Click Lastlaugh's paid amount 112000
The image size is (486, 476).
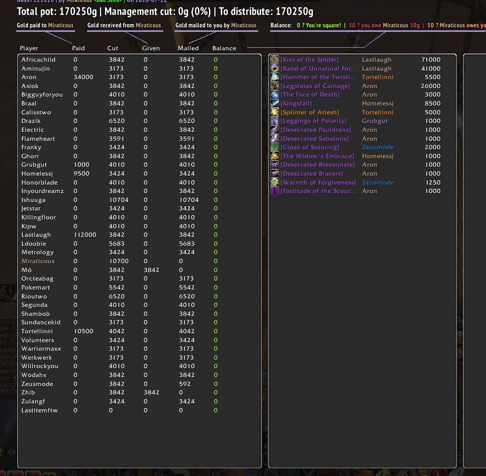85,235
